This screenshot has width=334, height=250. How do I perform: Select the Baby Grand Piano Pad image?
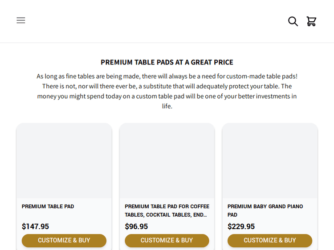pyautogui.click(x=270, y=161)
